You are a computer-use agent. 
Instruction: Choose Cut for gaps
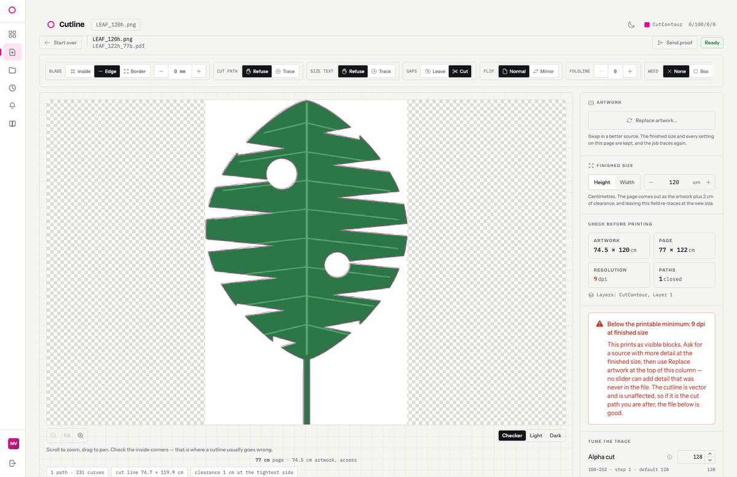point(460,71)
